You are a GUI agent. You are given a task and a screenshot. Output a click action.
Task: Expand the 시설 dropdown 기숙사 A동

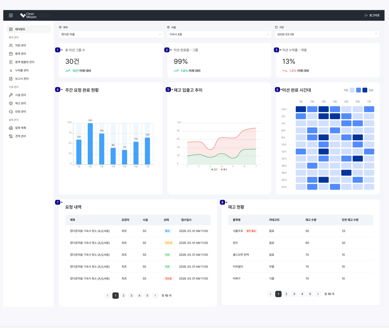[219, 34]
